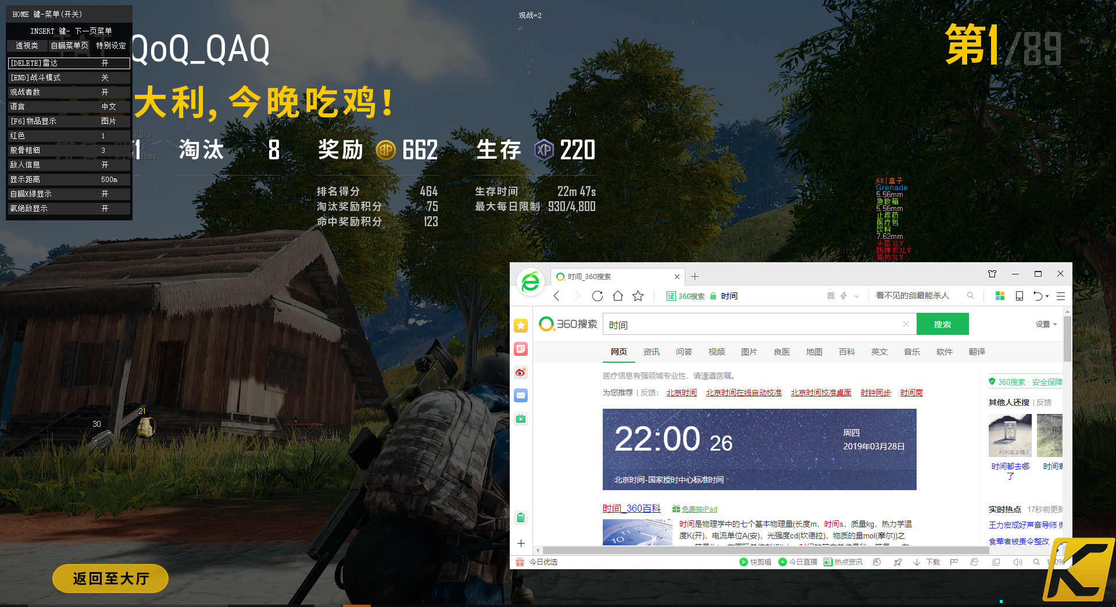Open the yellow star favorites sidebar icon

point(521,326)
